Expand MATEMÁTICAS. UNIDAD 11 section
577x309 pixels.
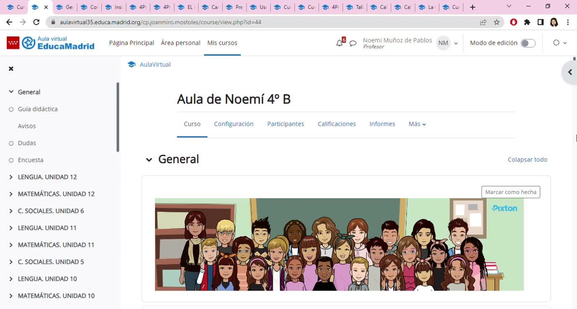pyautogui.click(x=11, y=245)
